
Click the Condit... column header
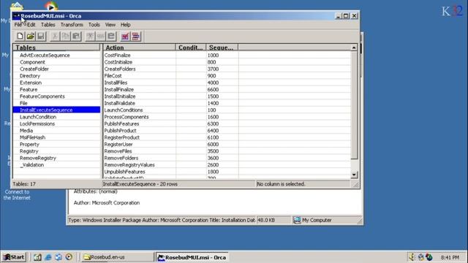point(191,47)
